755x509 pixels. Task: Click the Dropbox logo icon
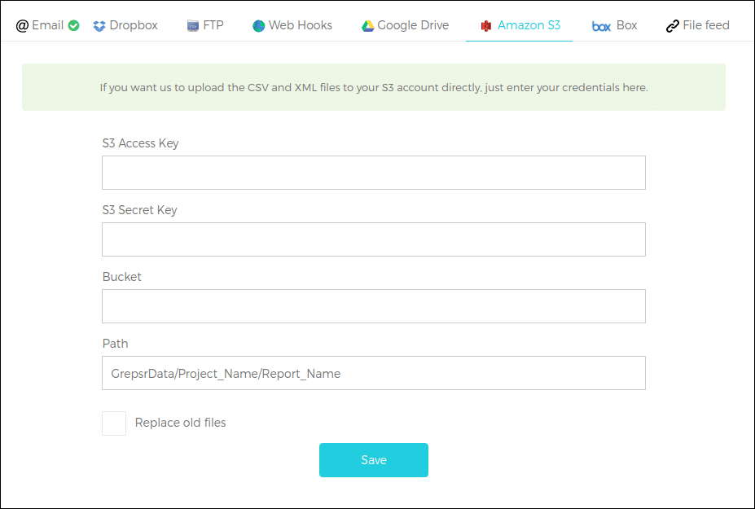[x=99, y=26]
